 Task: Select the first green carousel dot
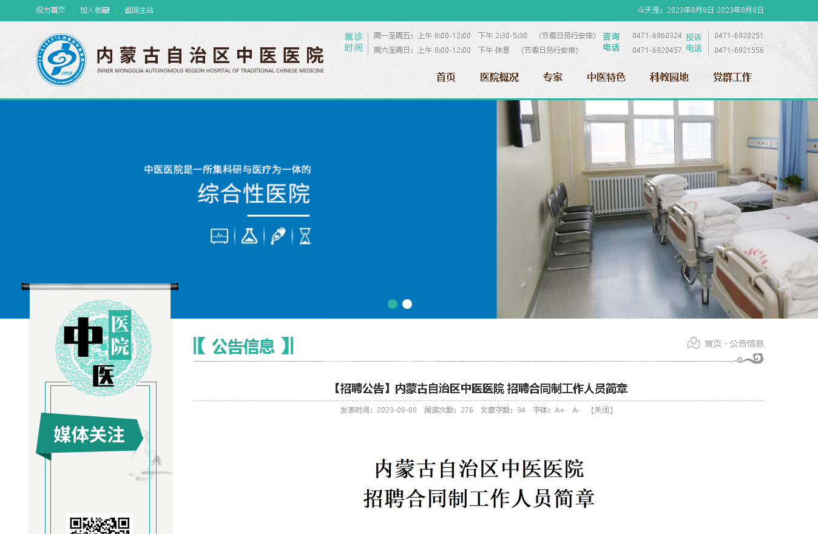393,304
